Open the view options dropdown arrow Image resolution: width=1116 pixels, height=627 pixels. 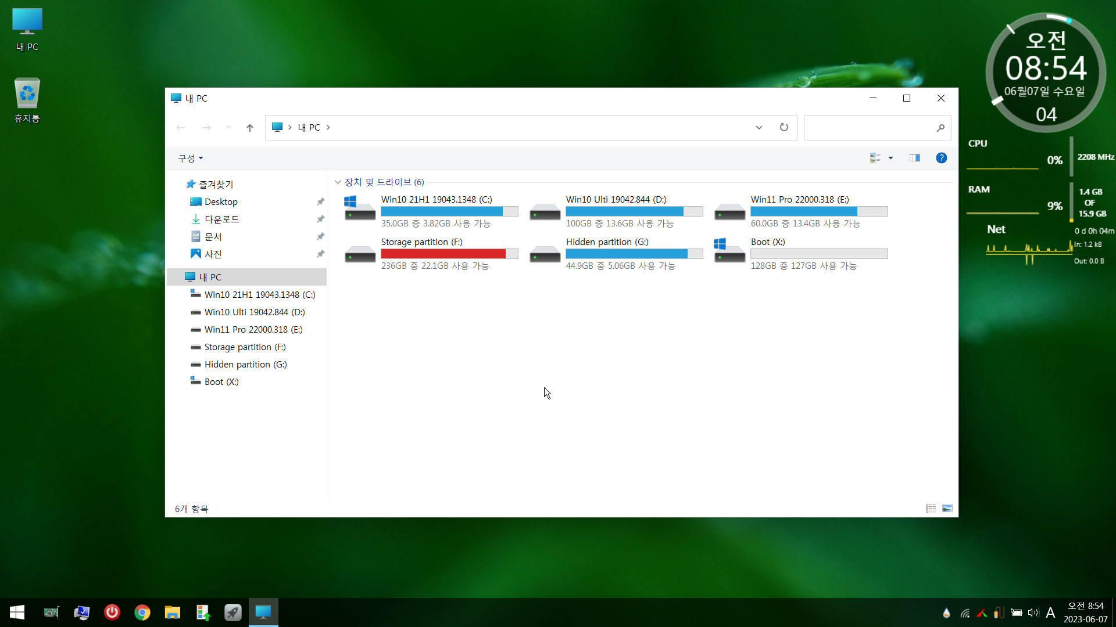coord(890,158)
